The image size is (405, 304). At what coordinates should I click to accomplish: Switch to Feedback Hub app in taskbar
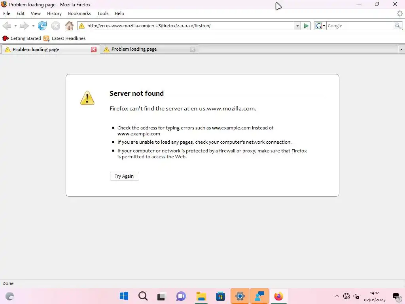pyautogui.click(x=259, y=296)
